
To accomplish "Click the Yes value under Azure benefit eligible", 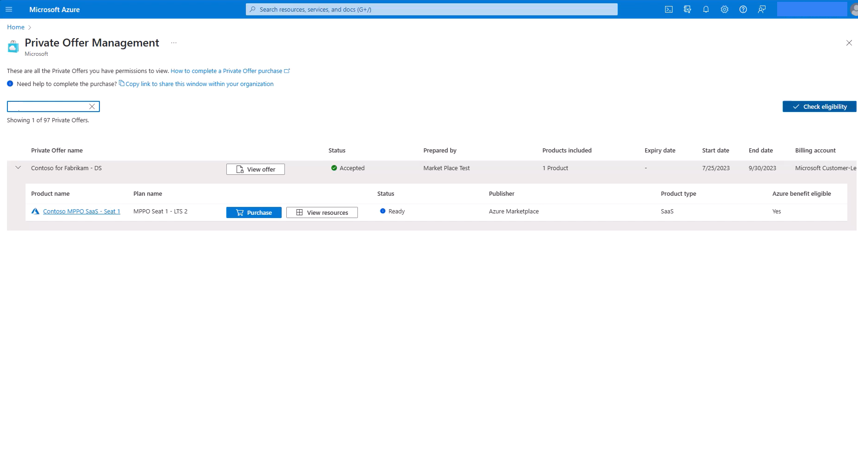I will tap(777, 211).
